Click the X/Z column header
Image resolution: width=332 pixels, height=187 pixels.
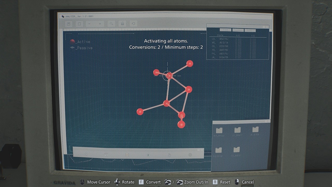[238, 35]
